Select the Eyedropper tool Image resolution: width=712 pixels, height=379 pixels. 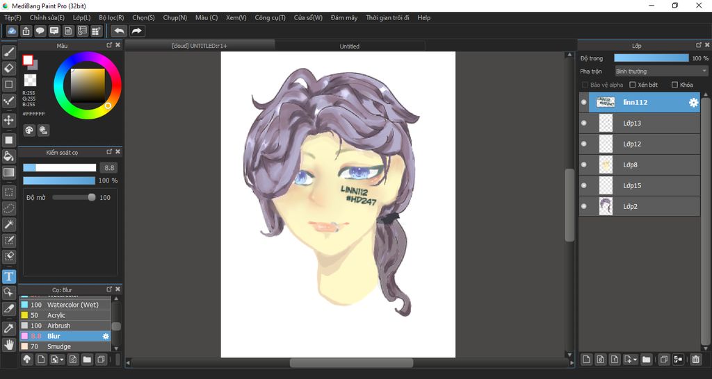click(8, 328)
